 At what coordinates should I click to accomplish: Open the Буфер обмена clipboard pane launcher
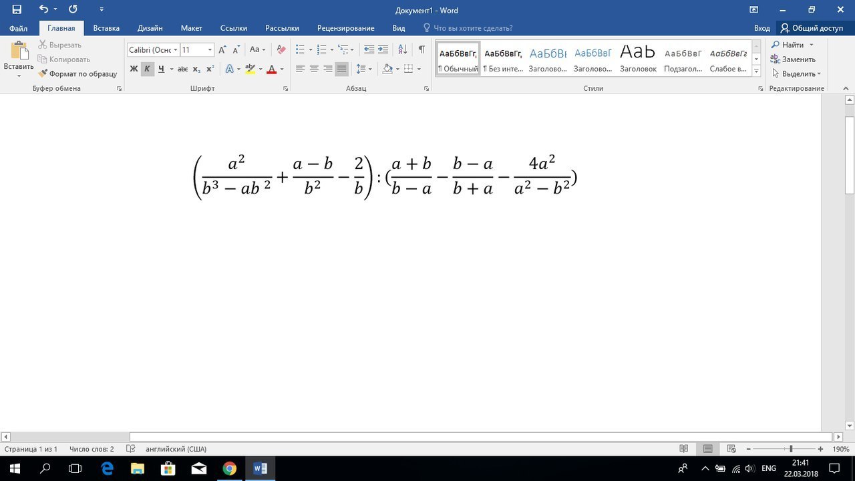tap(120, 88)
